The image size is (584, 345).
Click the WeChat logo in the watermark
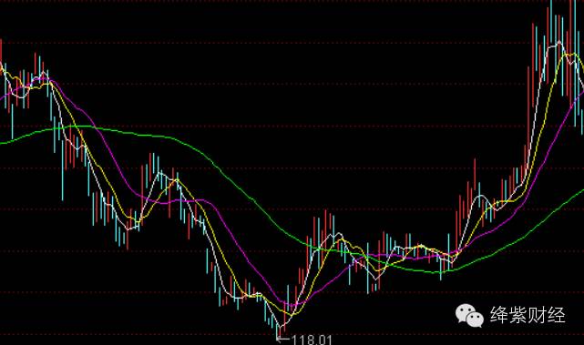click(x=469, y=316)
